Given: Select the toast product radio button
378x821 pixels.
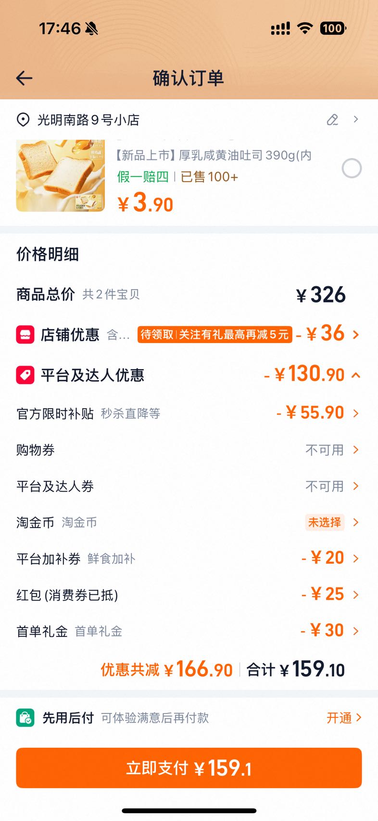Looking at the screenshot, I should click(x=352, y=168).
